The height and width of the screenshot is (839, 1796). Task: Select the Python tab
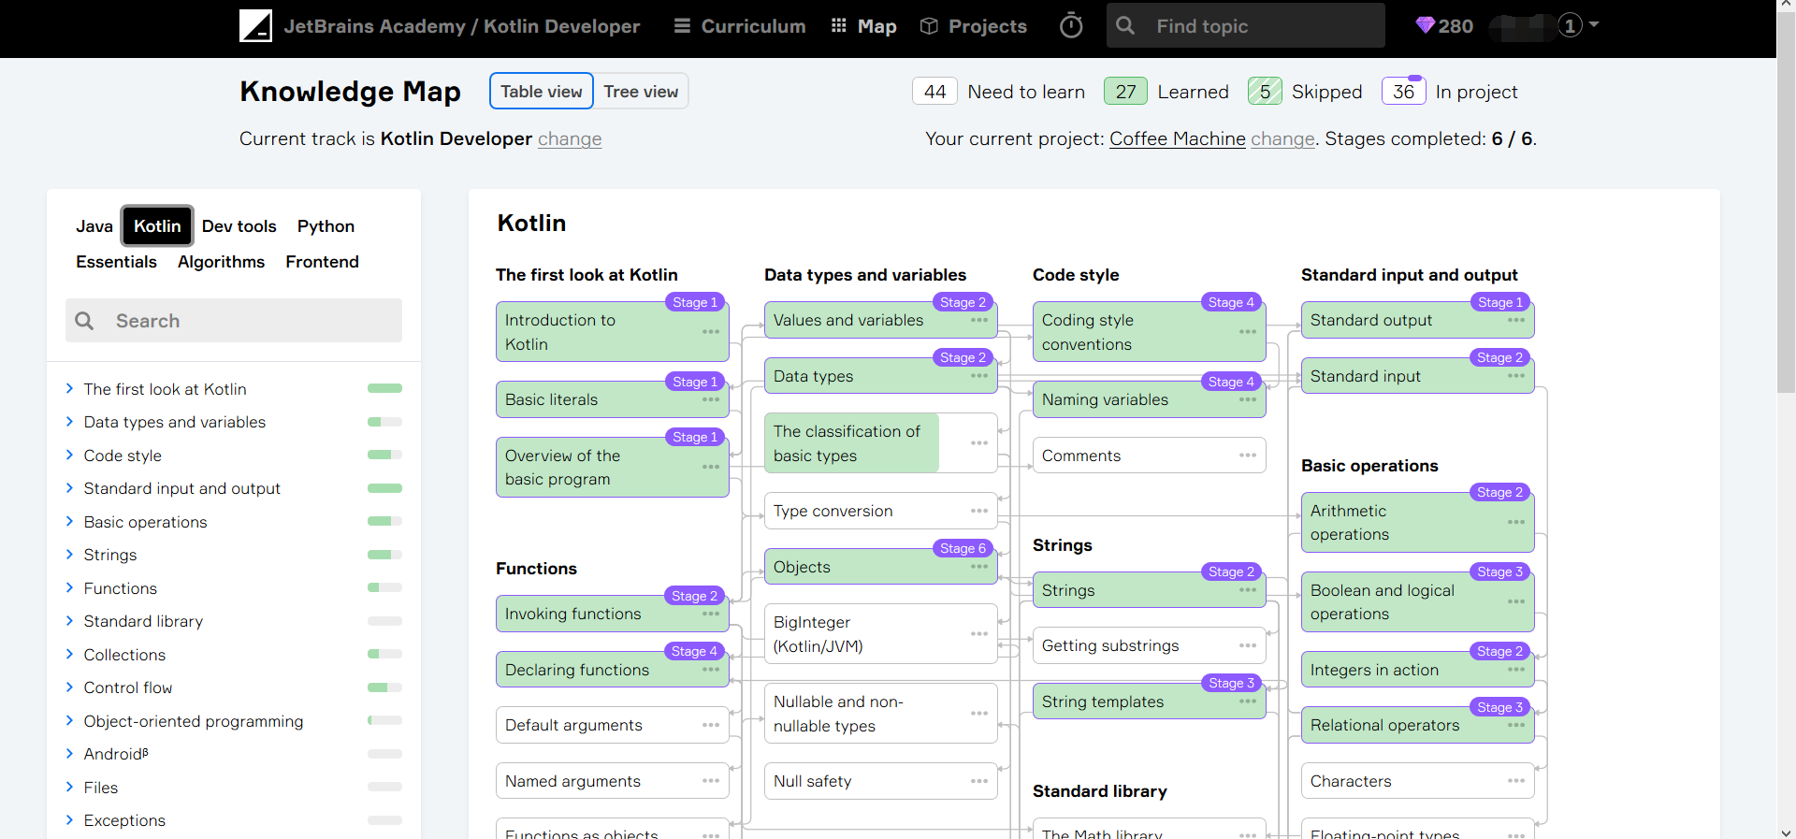tap(326, 226)
